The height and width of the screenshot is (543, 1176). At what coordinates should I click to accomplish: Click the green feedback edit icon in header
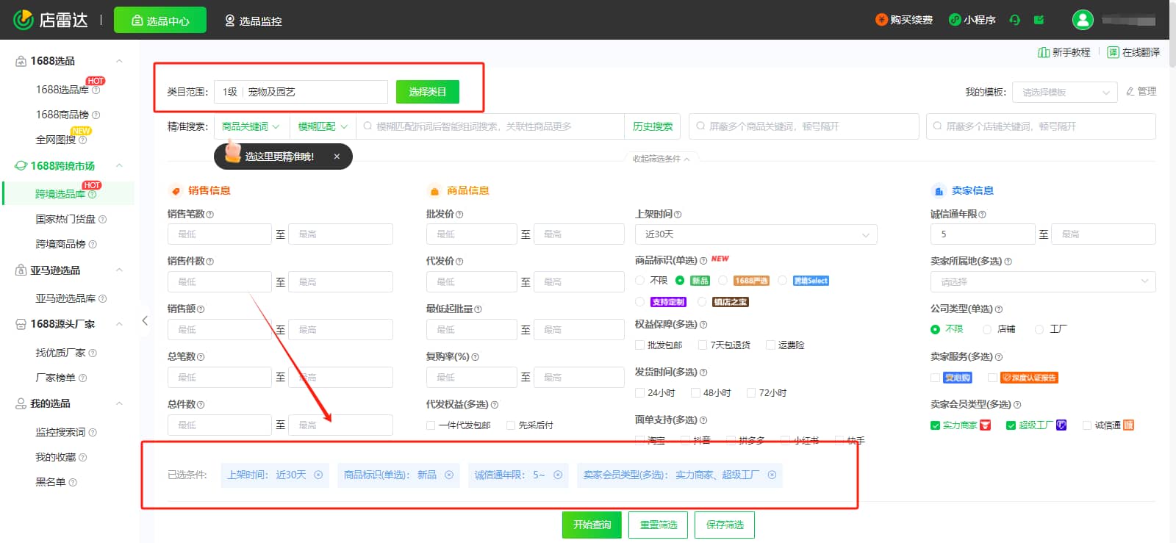[1039, 20]
